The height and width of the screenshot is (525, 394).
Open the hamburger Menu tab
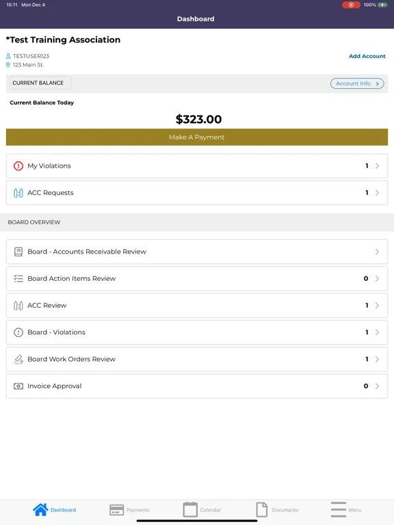(x=345, y=510)
